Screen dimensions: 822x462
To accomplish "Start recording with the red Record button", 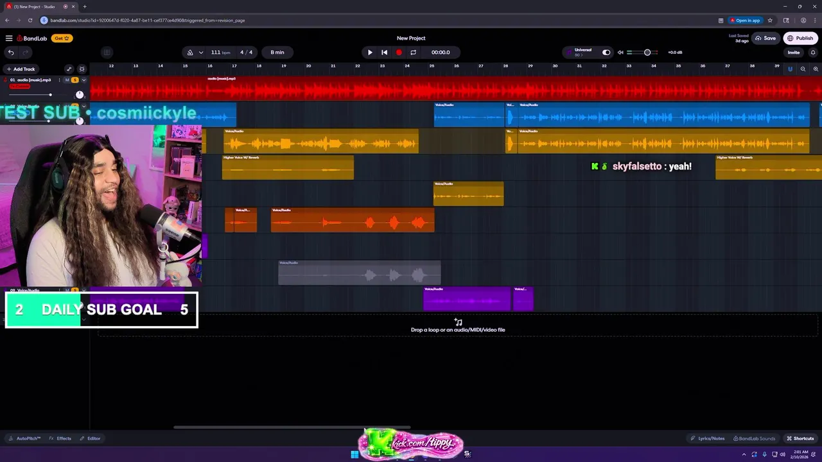I will coord(399,53).
